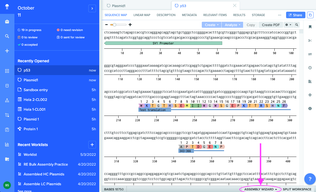316x192 pixels.
Task: Close the p53 tab
Action: coord(235,6)
